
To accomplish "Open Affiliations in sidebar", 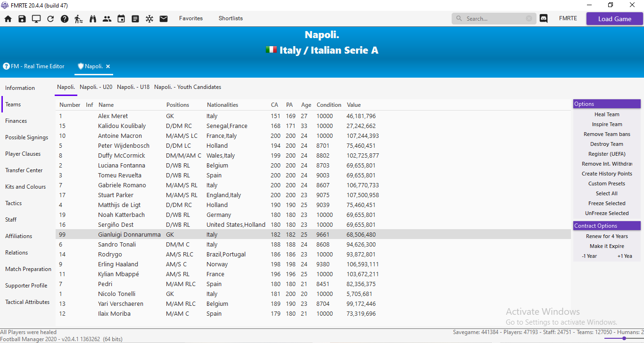I will 19,236.
